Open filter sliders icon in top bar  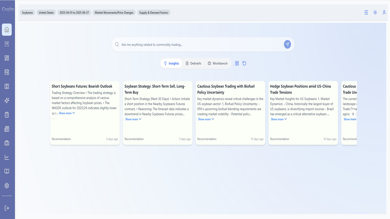pyautogui.click(x=366, y=12)
